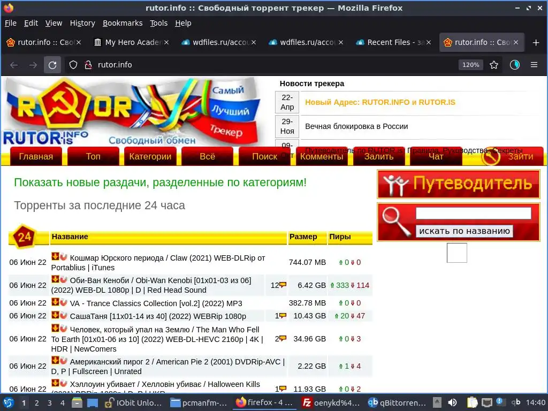Open the View menu
Image resolution: width=548 pixels, height=411 pixels.
(54, 23)
